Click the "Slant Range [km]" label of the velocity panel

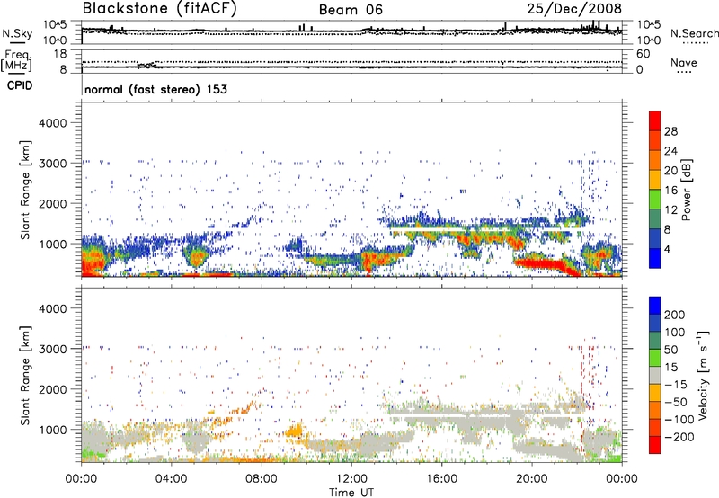click(25, 376)
